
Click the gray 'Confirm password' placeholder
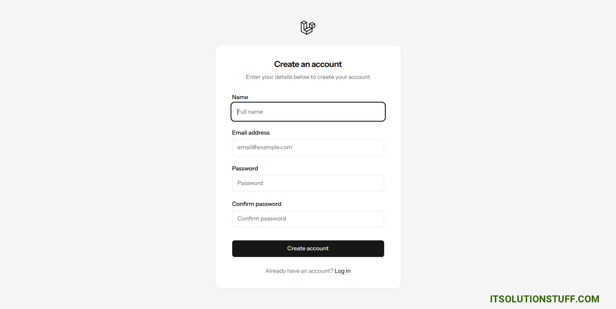point(261,219)
